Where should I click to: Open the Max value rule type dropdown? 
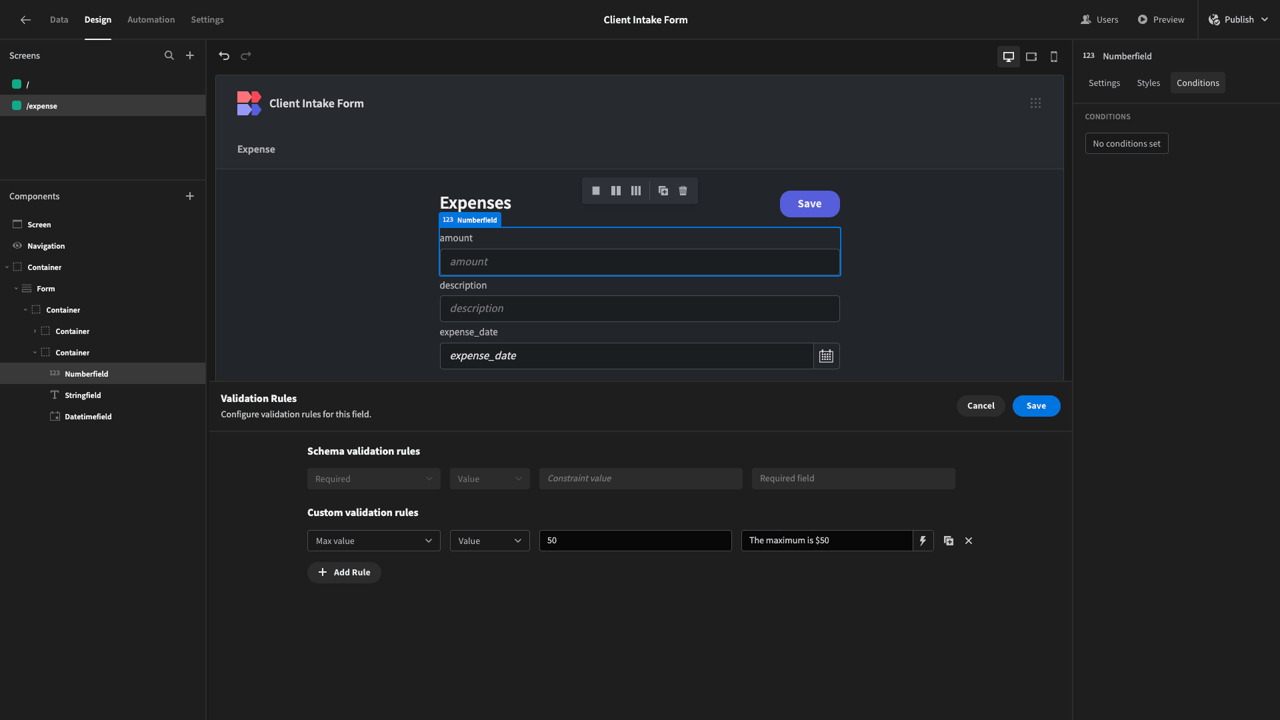point(373,541)
